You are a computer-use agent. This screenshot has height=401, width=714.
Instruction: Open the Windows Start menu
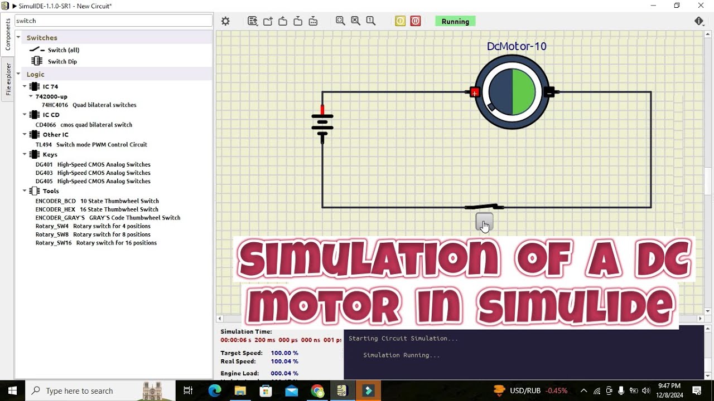(x=13, y=390)
